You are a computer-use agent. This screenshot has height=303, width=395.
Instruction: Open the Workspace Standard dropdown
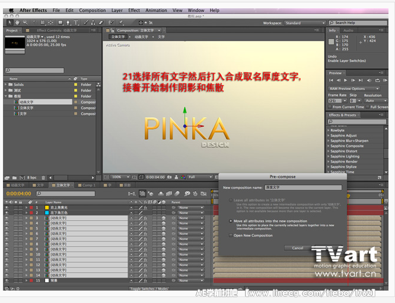(x=305, y=23)
